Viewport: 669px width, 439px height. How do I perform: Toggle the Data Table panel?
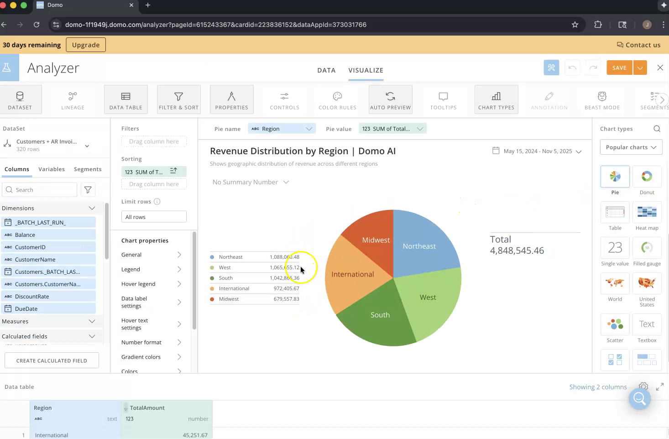(125, 99)
